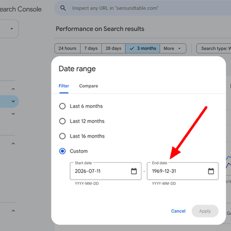Select the Last 16 months option

click(62, 136)
